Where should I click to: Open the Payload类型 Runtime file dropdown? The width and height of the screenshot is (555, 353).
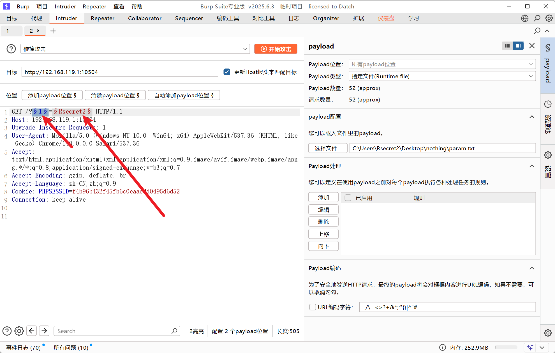point(442,76)
